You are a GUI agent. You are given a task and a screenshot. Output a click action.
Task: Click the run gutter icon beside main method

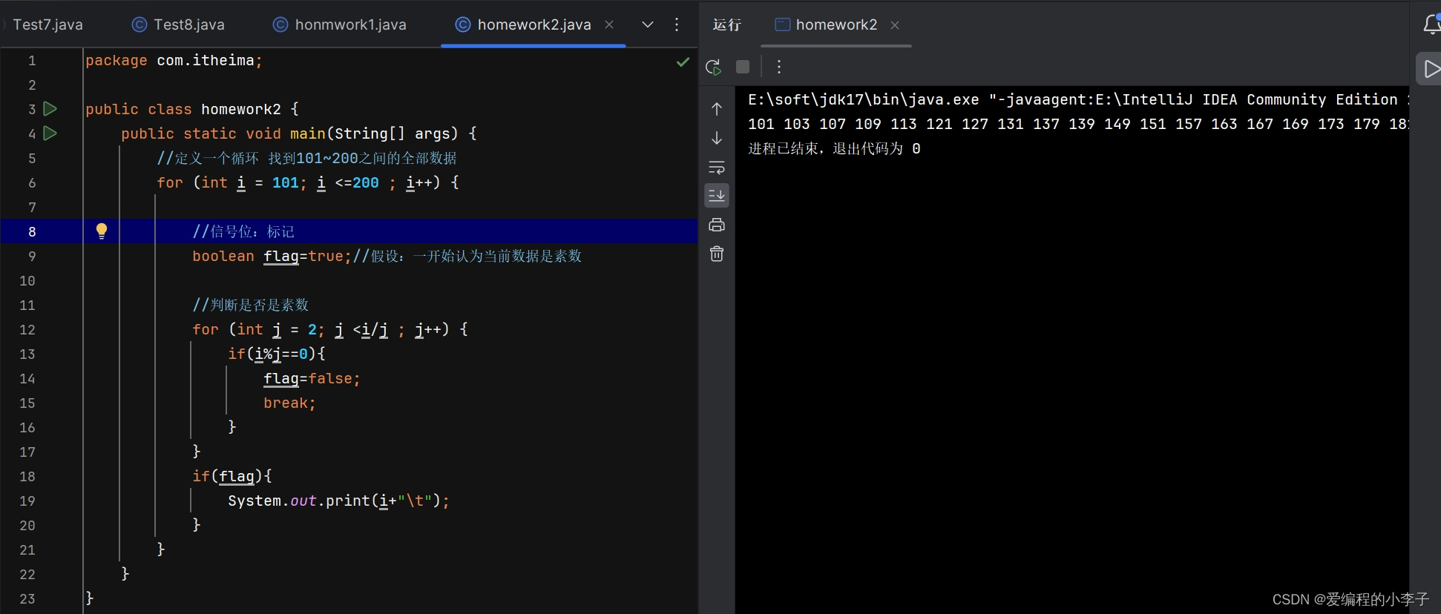(50, 133)
